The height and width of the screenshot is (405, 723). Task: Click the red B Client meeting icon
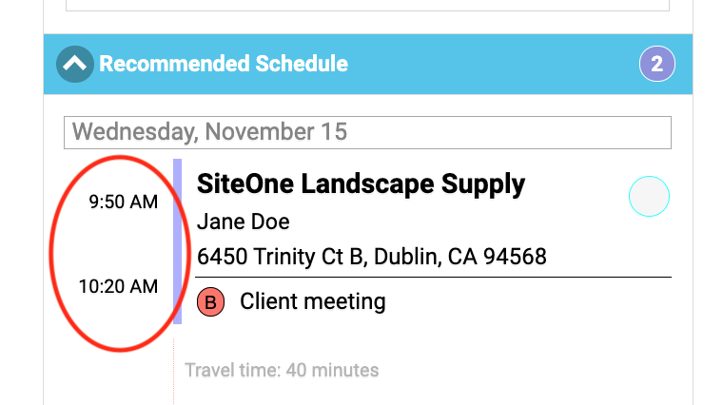click(x=211, y=302)
